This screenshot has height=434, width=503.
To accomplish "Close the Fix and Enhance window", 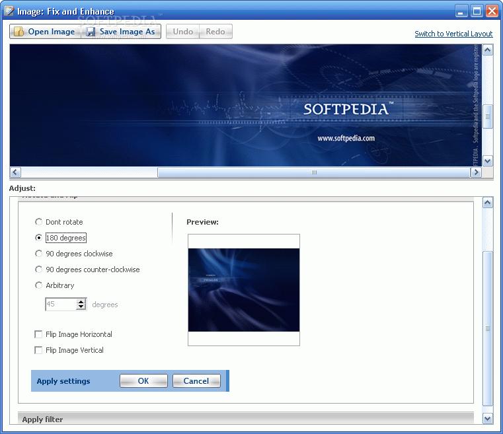I will click(x=492, y=11).
